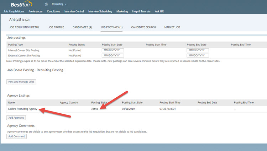This screenshot has width=267, height=151.
Task: Set Internal Career Site Posting end date
Action: click(x=198, y=50)
